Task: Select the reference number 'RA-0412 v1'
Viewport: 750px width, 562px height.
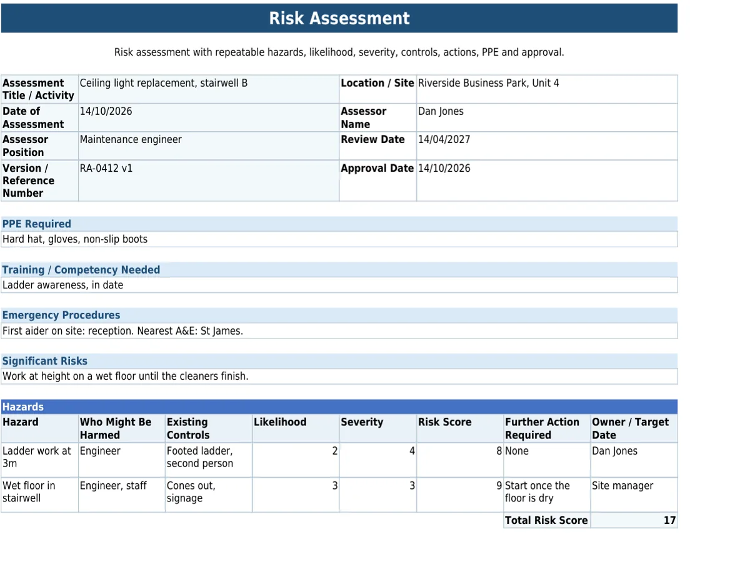Action: (209, 180)
